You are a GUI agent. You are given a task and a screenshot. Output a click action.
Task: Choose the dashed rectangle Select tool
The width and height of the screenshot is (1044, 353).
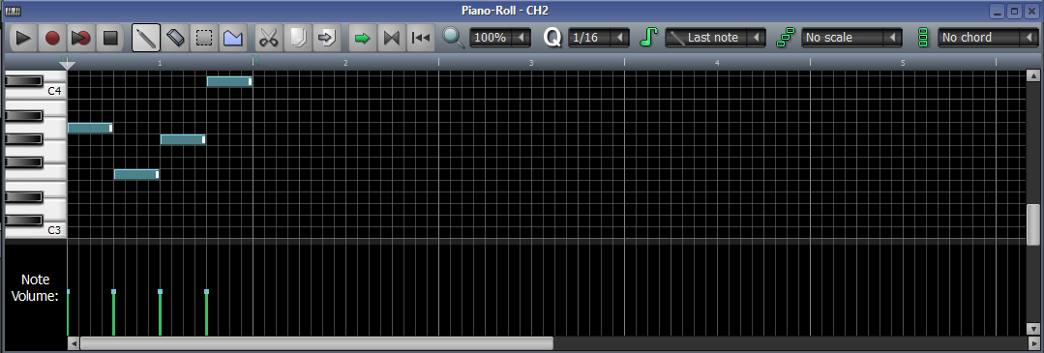tap(204, 38)
